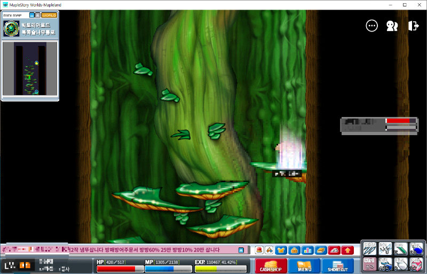Click the red up-arrow icon
Image resolution: width=427 pixels, height=274 pixels.
[x=347, y=250]
